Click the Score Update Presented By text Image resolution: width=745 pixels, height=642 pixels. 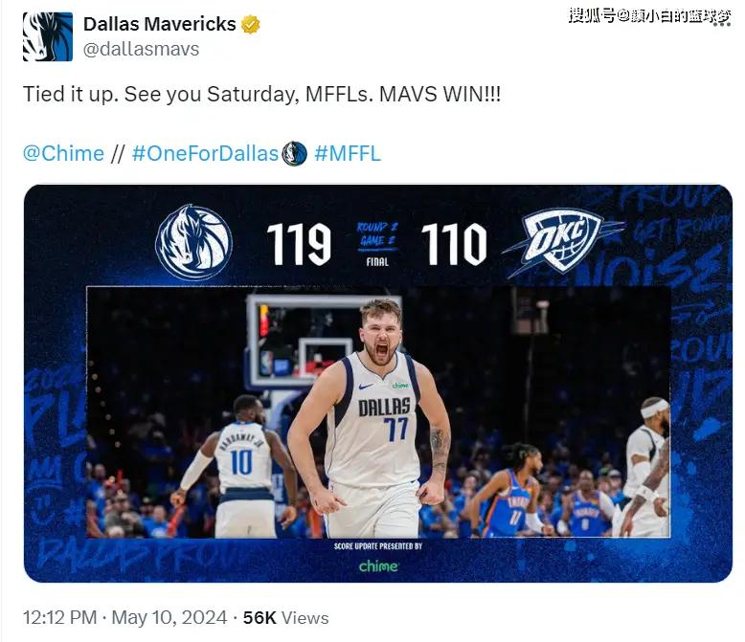click(x=378, y=546)
